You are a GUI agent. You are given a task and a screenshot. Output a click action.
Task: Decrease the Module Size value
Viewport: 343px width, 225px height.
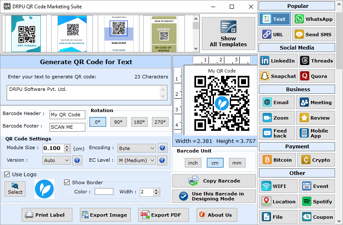(x=67, y=150)
